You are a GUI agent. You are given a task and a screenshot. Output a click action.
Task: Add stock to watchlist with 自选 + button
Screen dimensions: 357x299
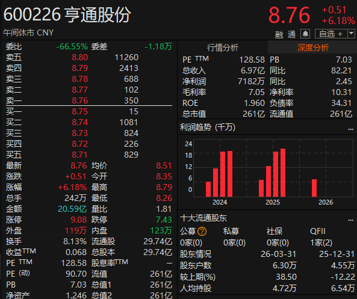331,34
